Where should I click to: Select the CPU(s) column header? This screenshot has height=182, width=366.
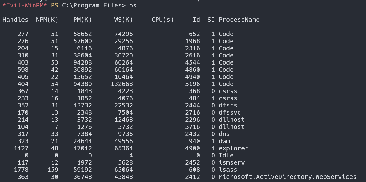coord(163,20)
